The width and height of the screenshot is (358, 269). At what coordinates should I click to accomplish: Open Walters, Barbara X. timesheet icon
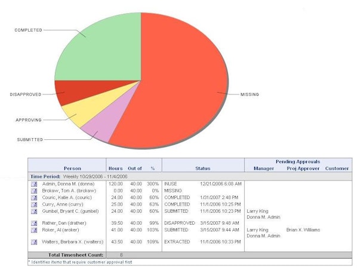pyautogui.click(x=35, y=241)
